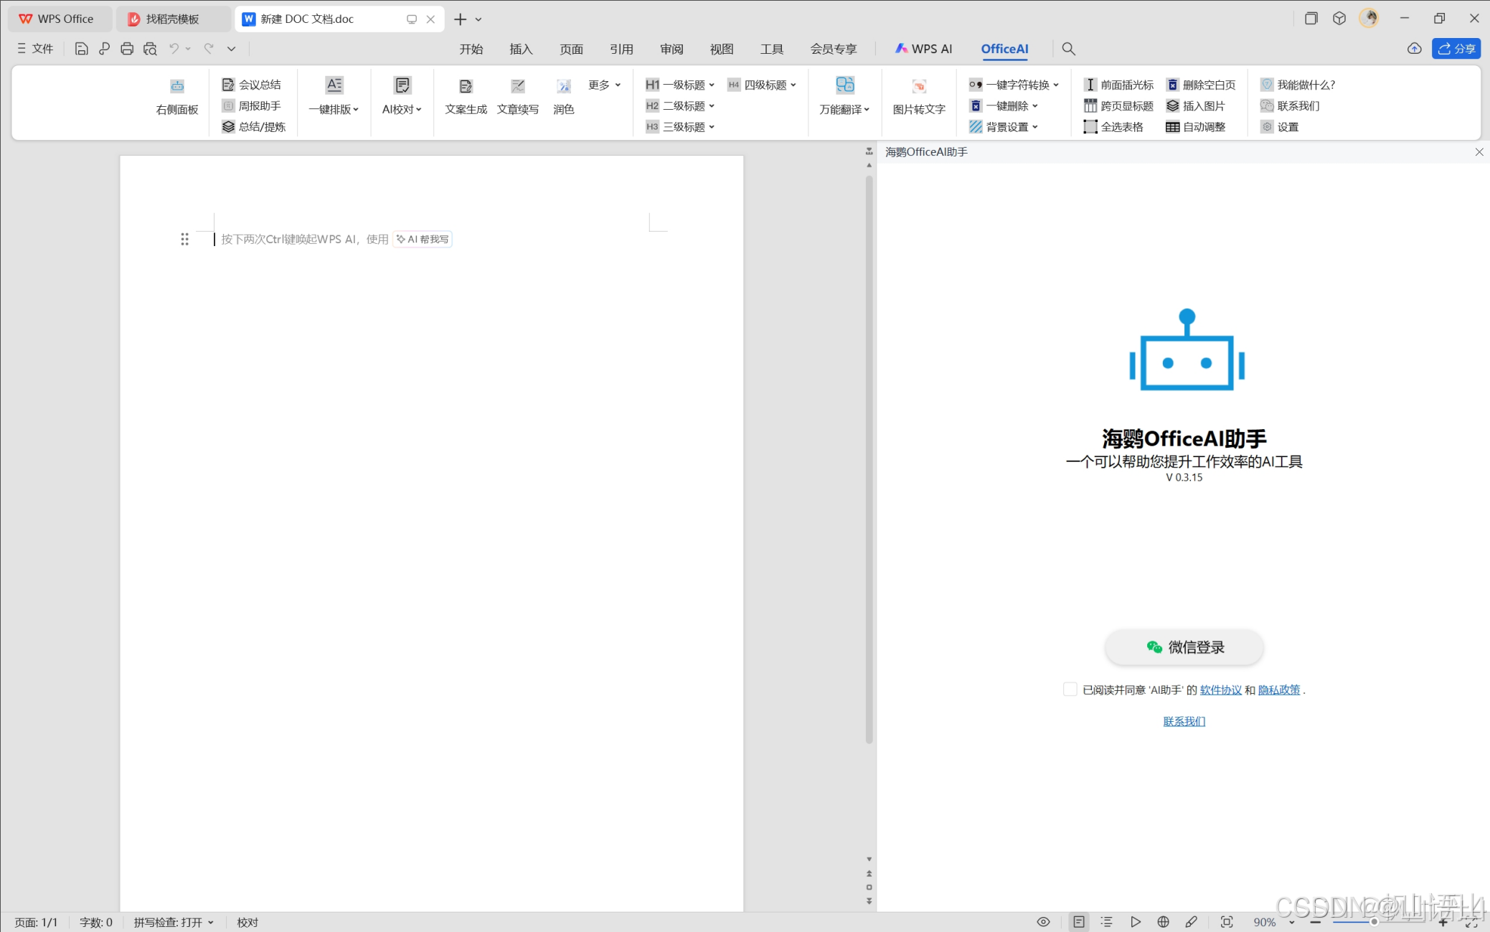Click the zoom out minus button
The height and width of the screenshot is (932, 1490).
[1315, 922]
